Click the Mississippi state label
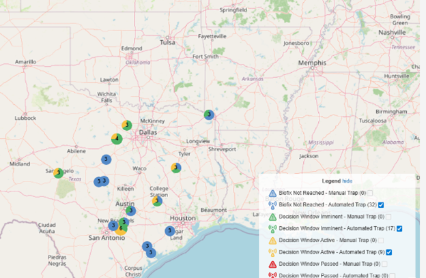 [321, 142]
